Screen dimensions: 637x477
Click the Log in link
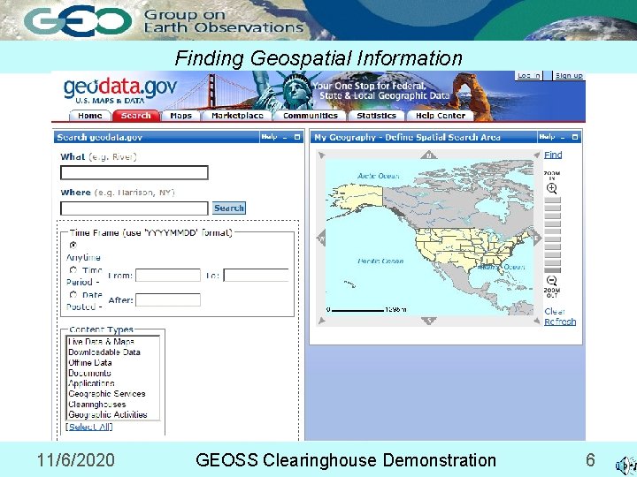click(528, 75)
